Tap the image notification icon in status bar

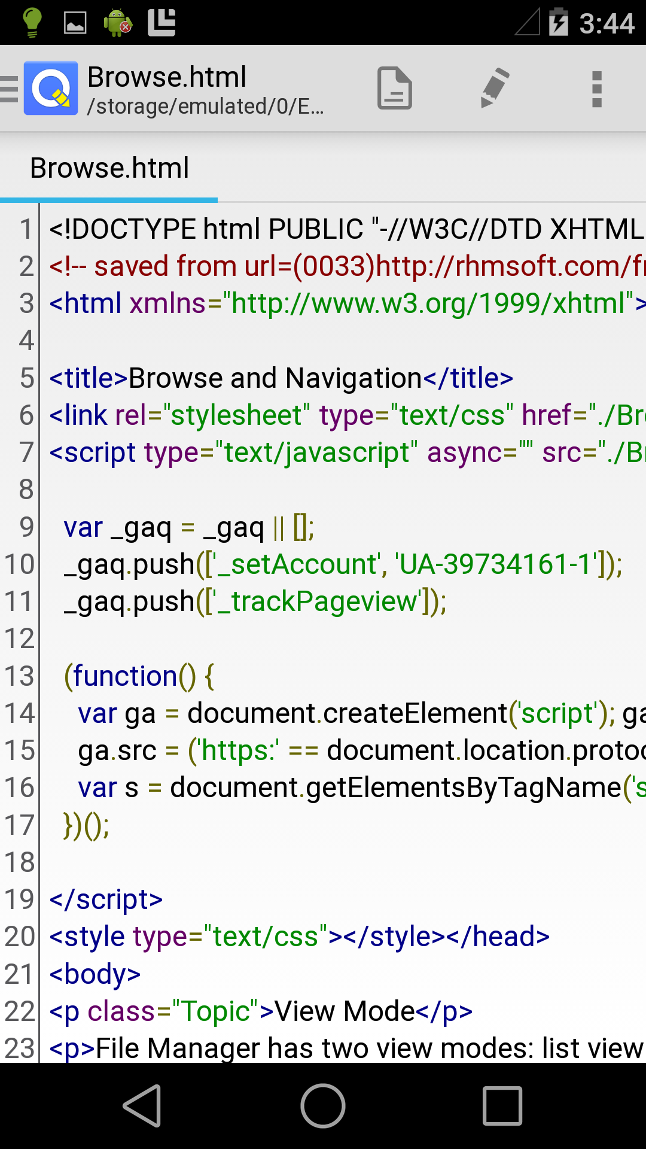[75, 23]
